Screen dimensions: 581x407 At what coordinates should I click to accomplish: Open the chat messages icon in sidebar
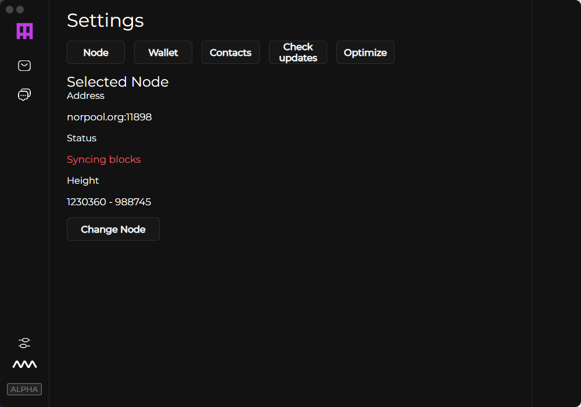24,94
